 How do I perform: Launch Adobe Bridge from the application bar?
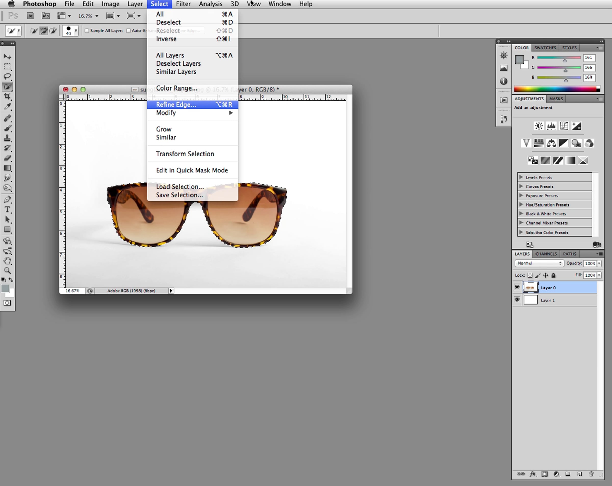tap(30, 16)
